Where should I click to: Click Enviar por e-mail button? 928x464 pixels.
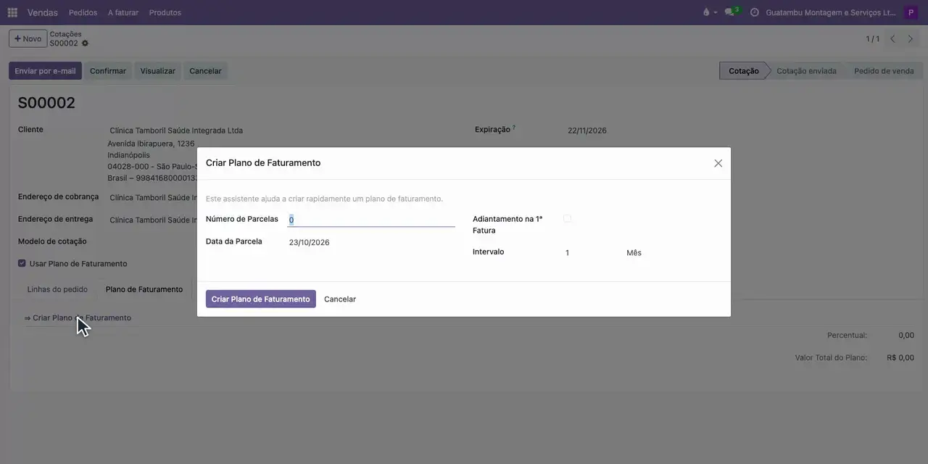click(x=45, y=71)
